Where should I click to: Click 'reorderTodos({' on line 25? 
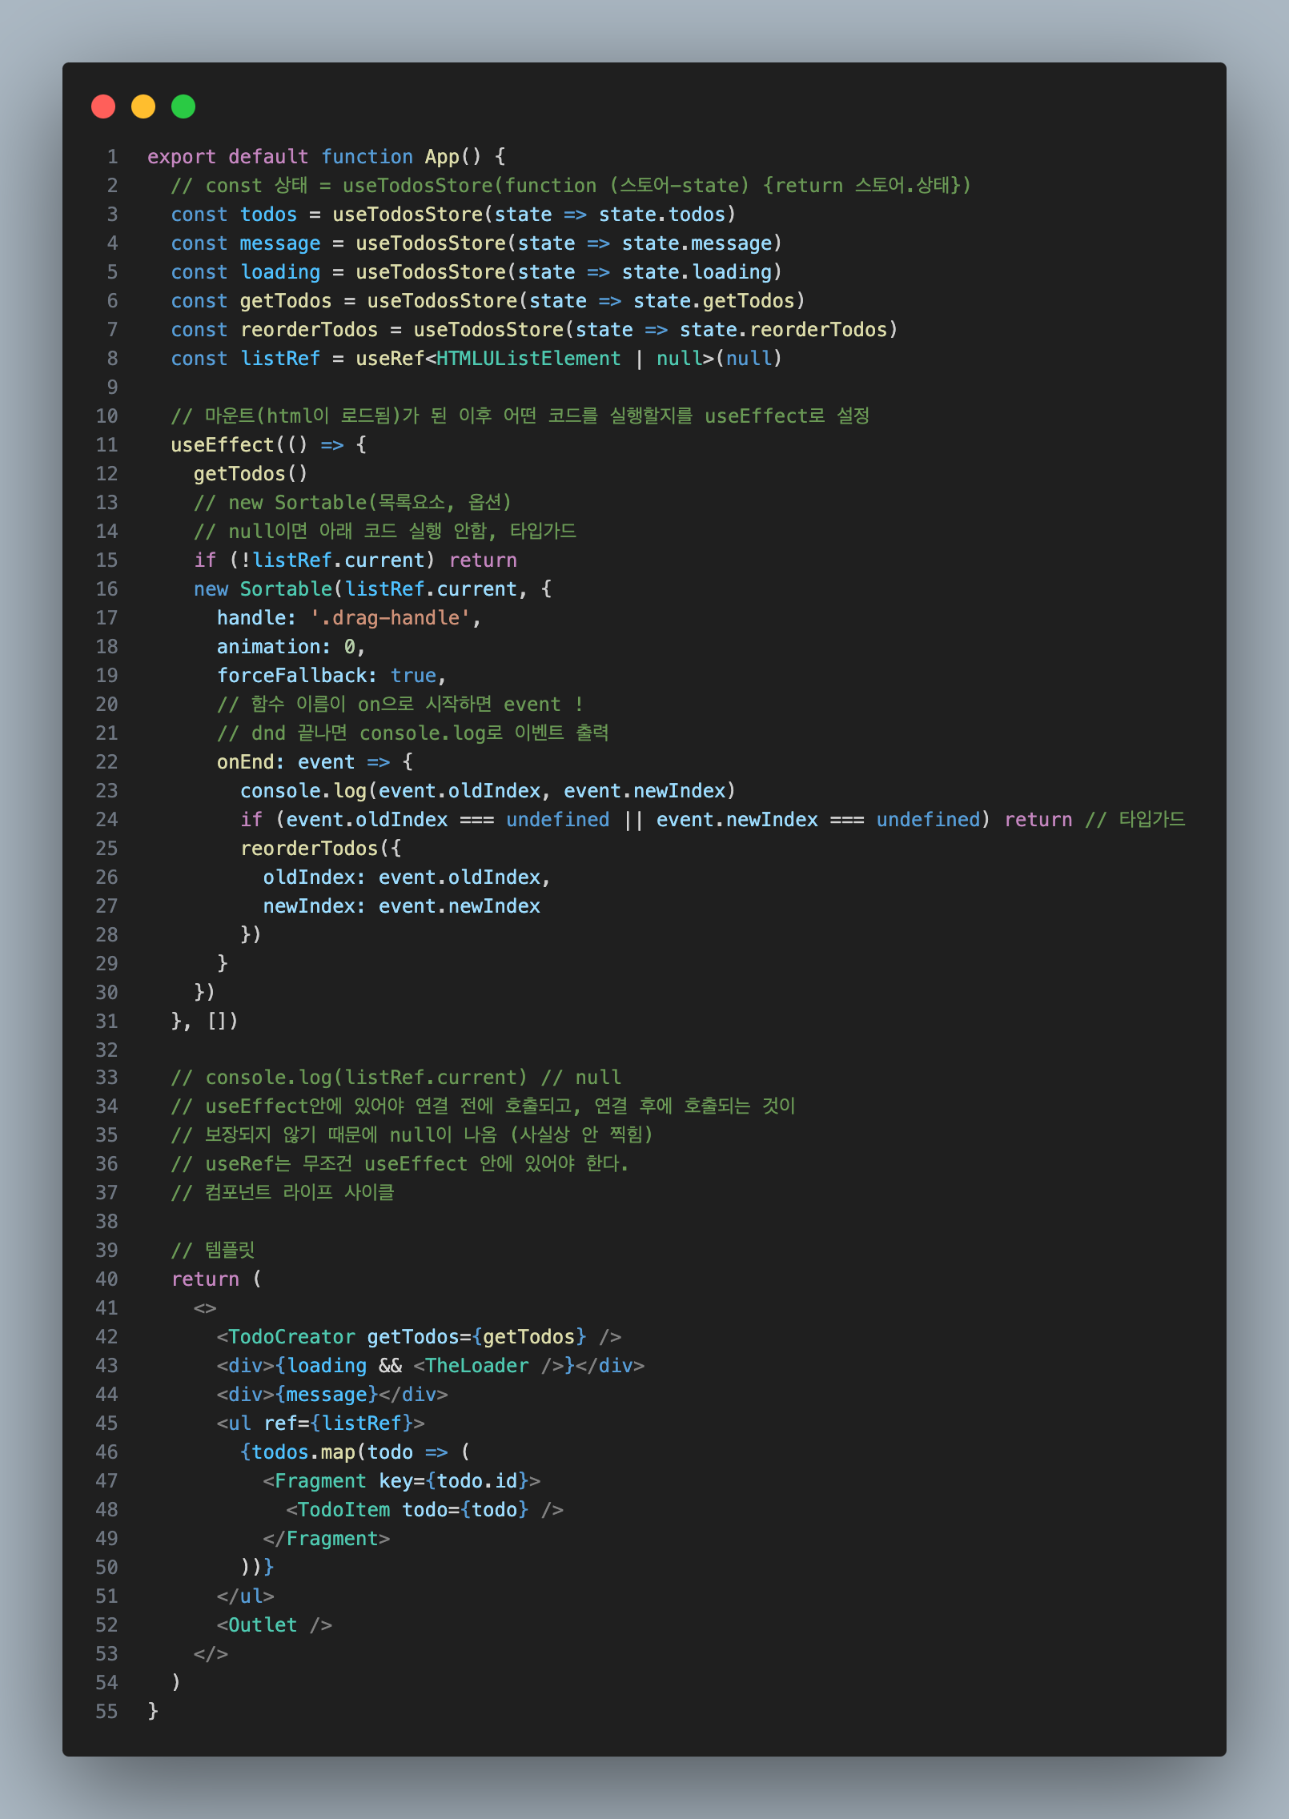(320, 849)
